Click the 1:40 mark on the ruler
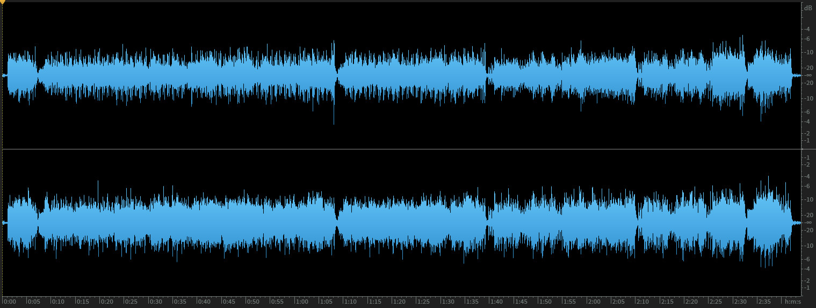816x308 pixels. click(x=497, y=302)
